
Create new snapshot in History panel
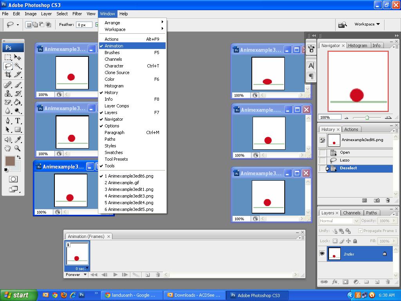[377, 200]
